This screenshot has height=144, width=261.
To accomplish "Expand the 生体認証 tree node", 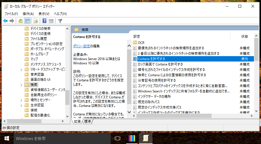I will [21, 105].
